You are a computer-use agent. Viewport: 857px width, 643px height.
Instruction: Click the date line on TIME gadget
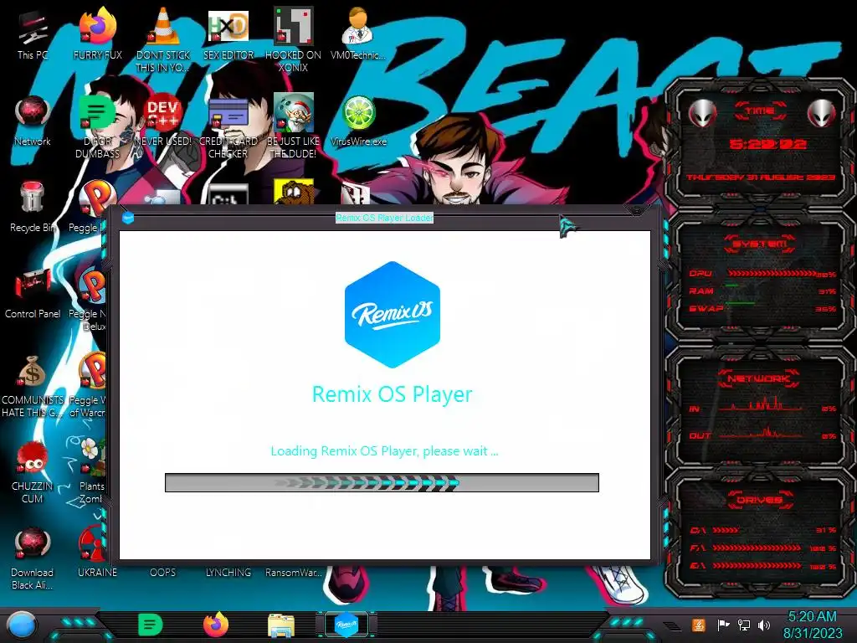click(761, 177)
